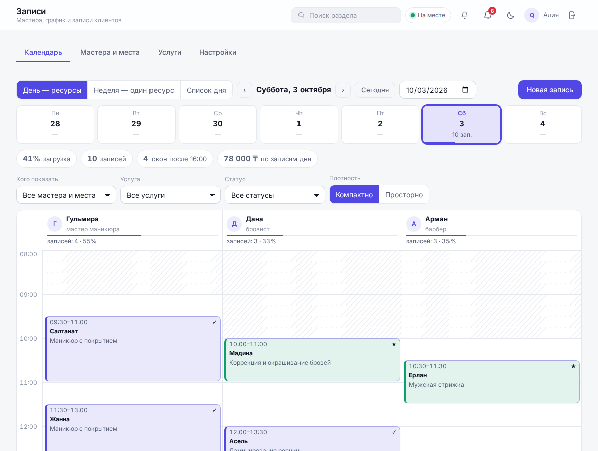Open the notification bell with red badge
The height and width of the screenshot is (451, 598).
[x=488, y=15]
